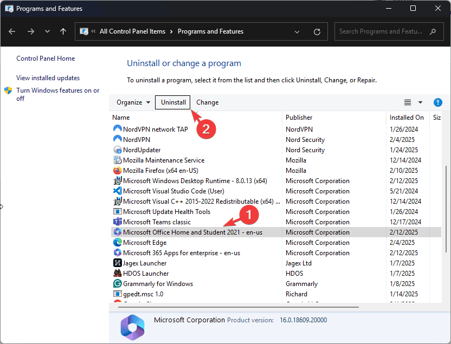
Task: Refresh the Programs and Features list
Action: (x=317, y=31)
